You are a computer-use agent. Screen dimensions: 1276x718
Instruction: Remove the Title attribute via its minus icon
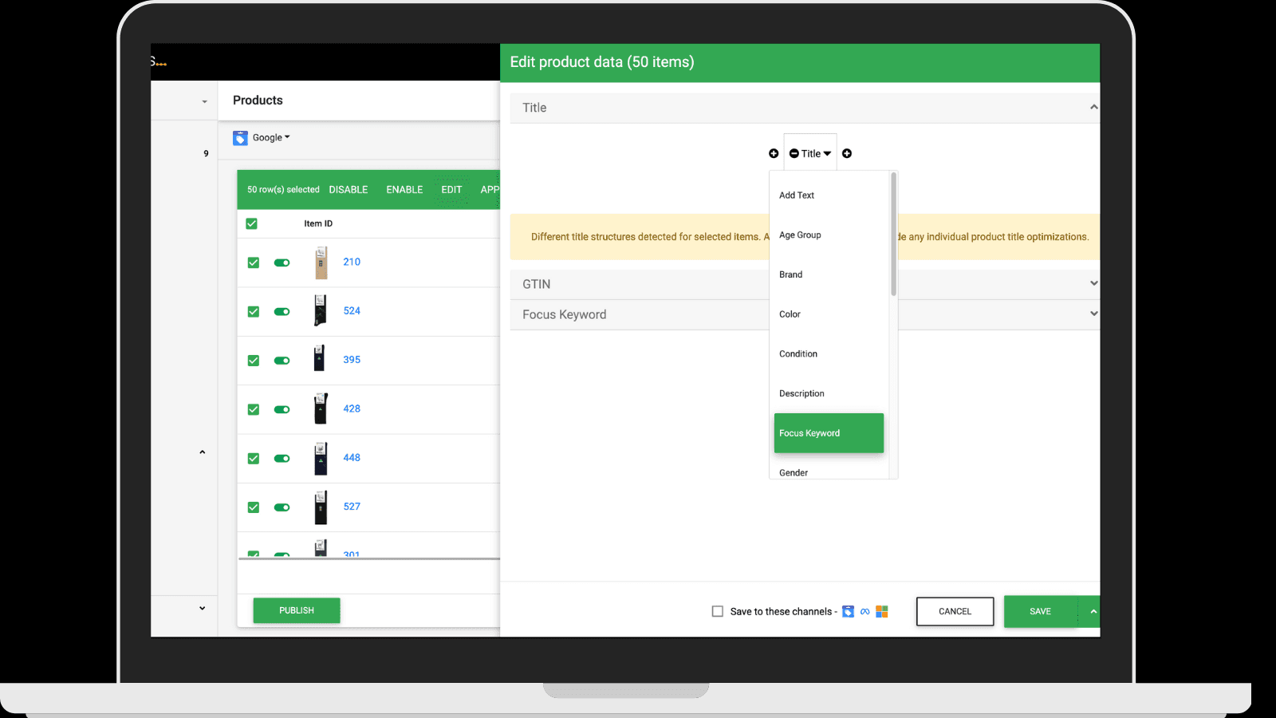point(794,153)
